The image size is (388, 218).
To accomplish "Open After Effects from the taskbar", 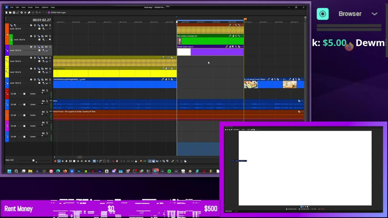I will [x=100, y=171].
